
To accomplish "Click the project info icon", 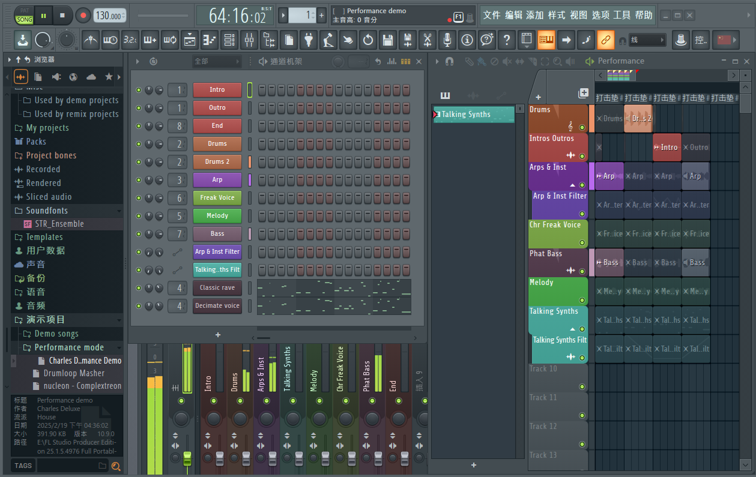I will (467, 40).
